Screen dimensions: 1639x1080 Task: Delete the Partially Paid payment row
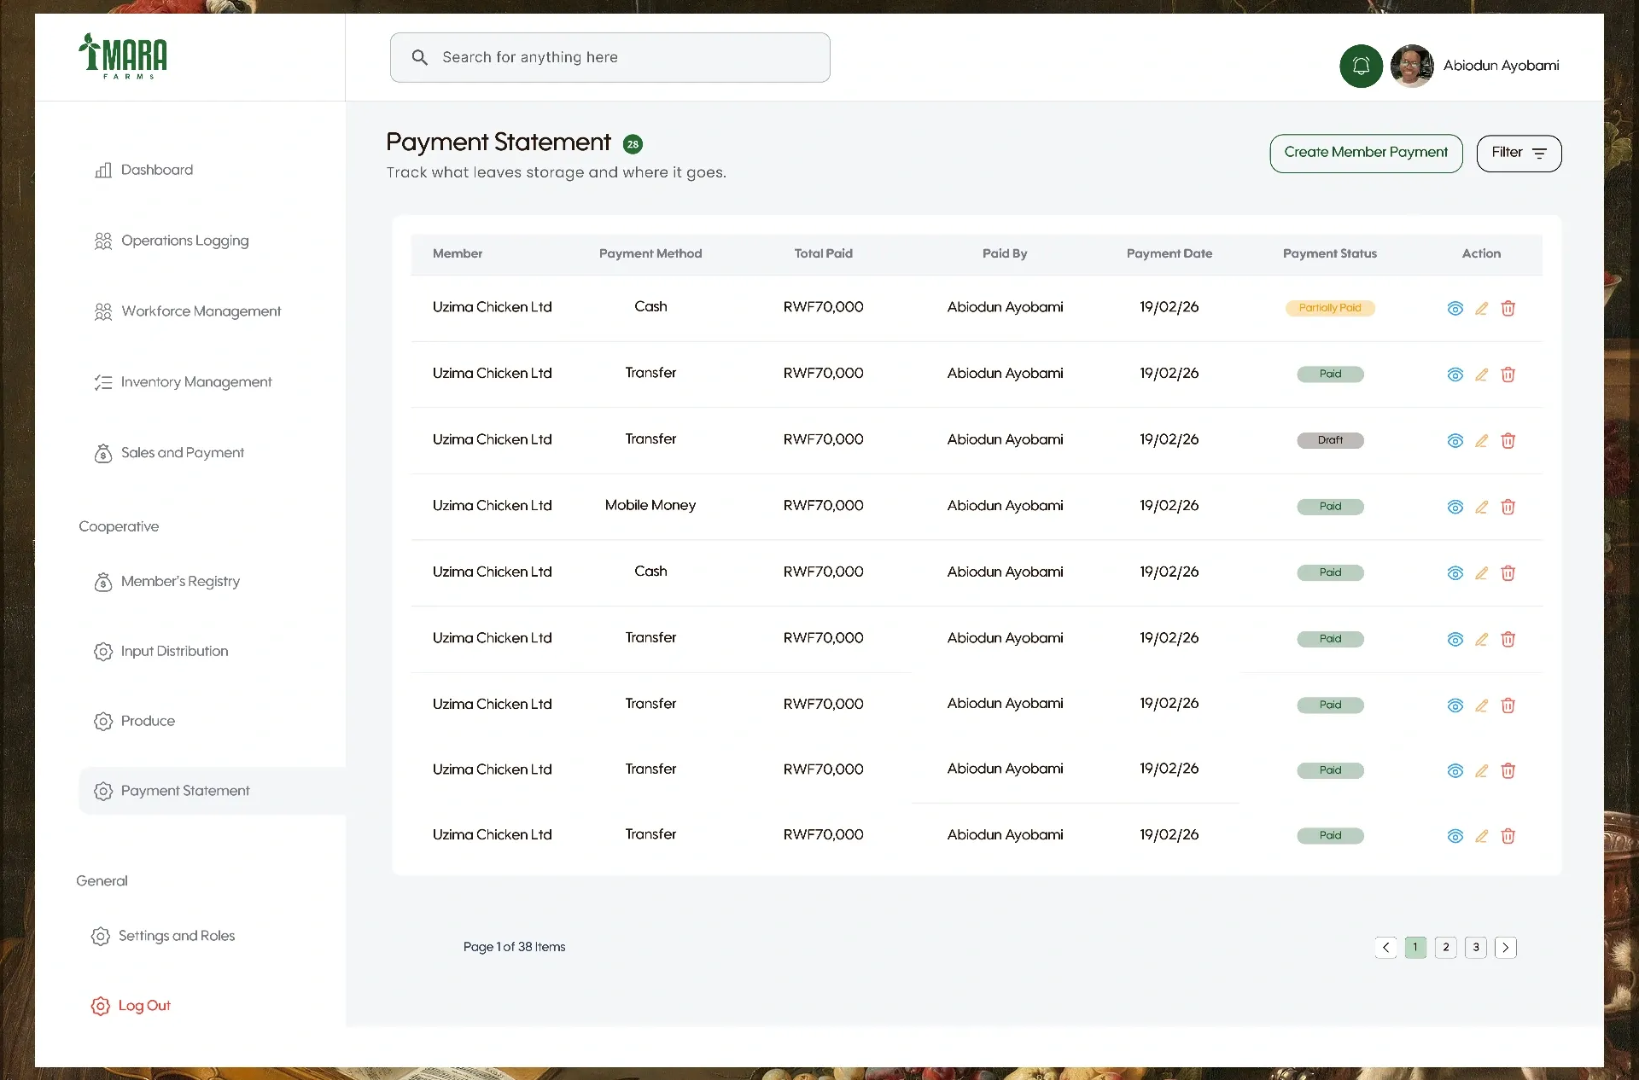[1508, 308]
